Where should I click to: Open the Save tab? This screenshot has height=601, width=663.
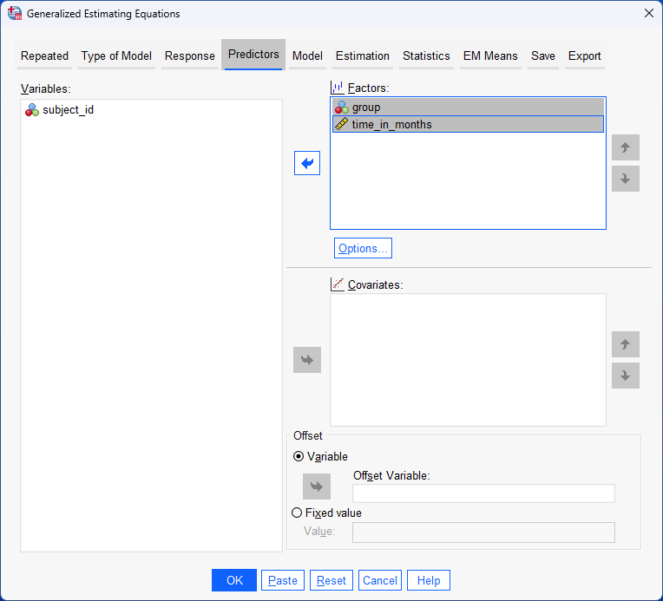543,56
